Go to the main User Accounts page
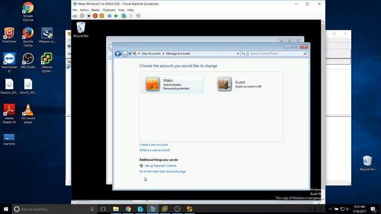The height and width of the screenshot is (214, 381). click(x=163, y=171)
